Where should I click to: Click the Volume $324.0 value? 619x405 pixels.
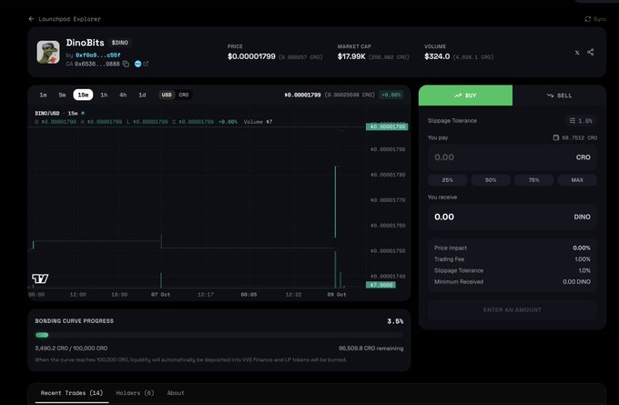click(x=437, y=56)
